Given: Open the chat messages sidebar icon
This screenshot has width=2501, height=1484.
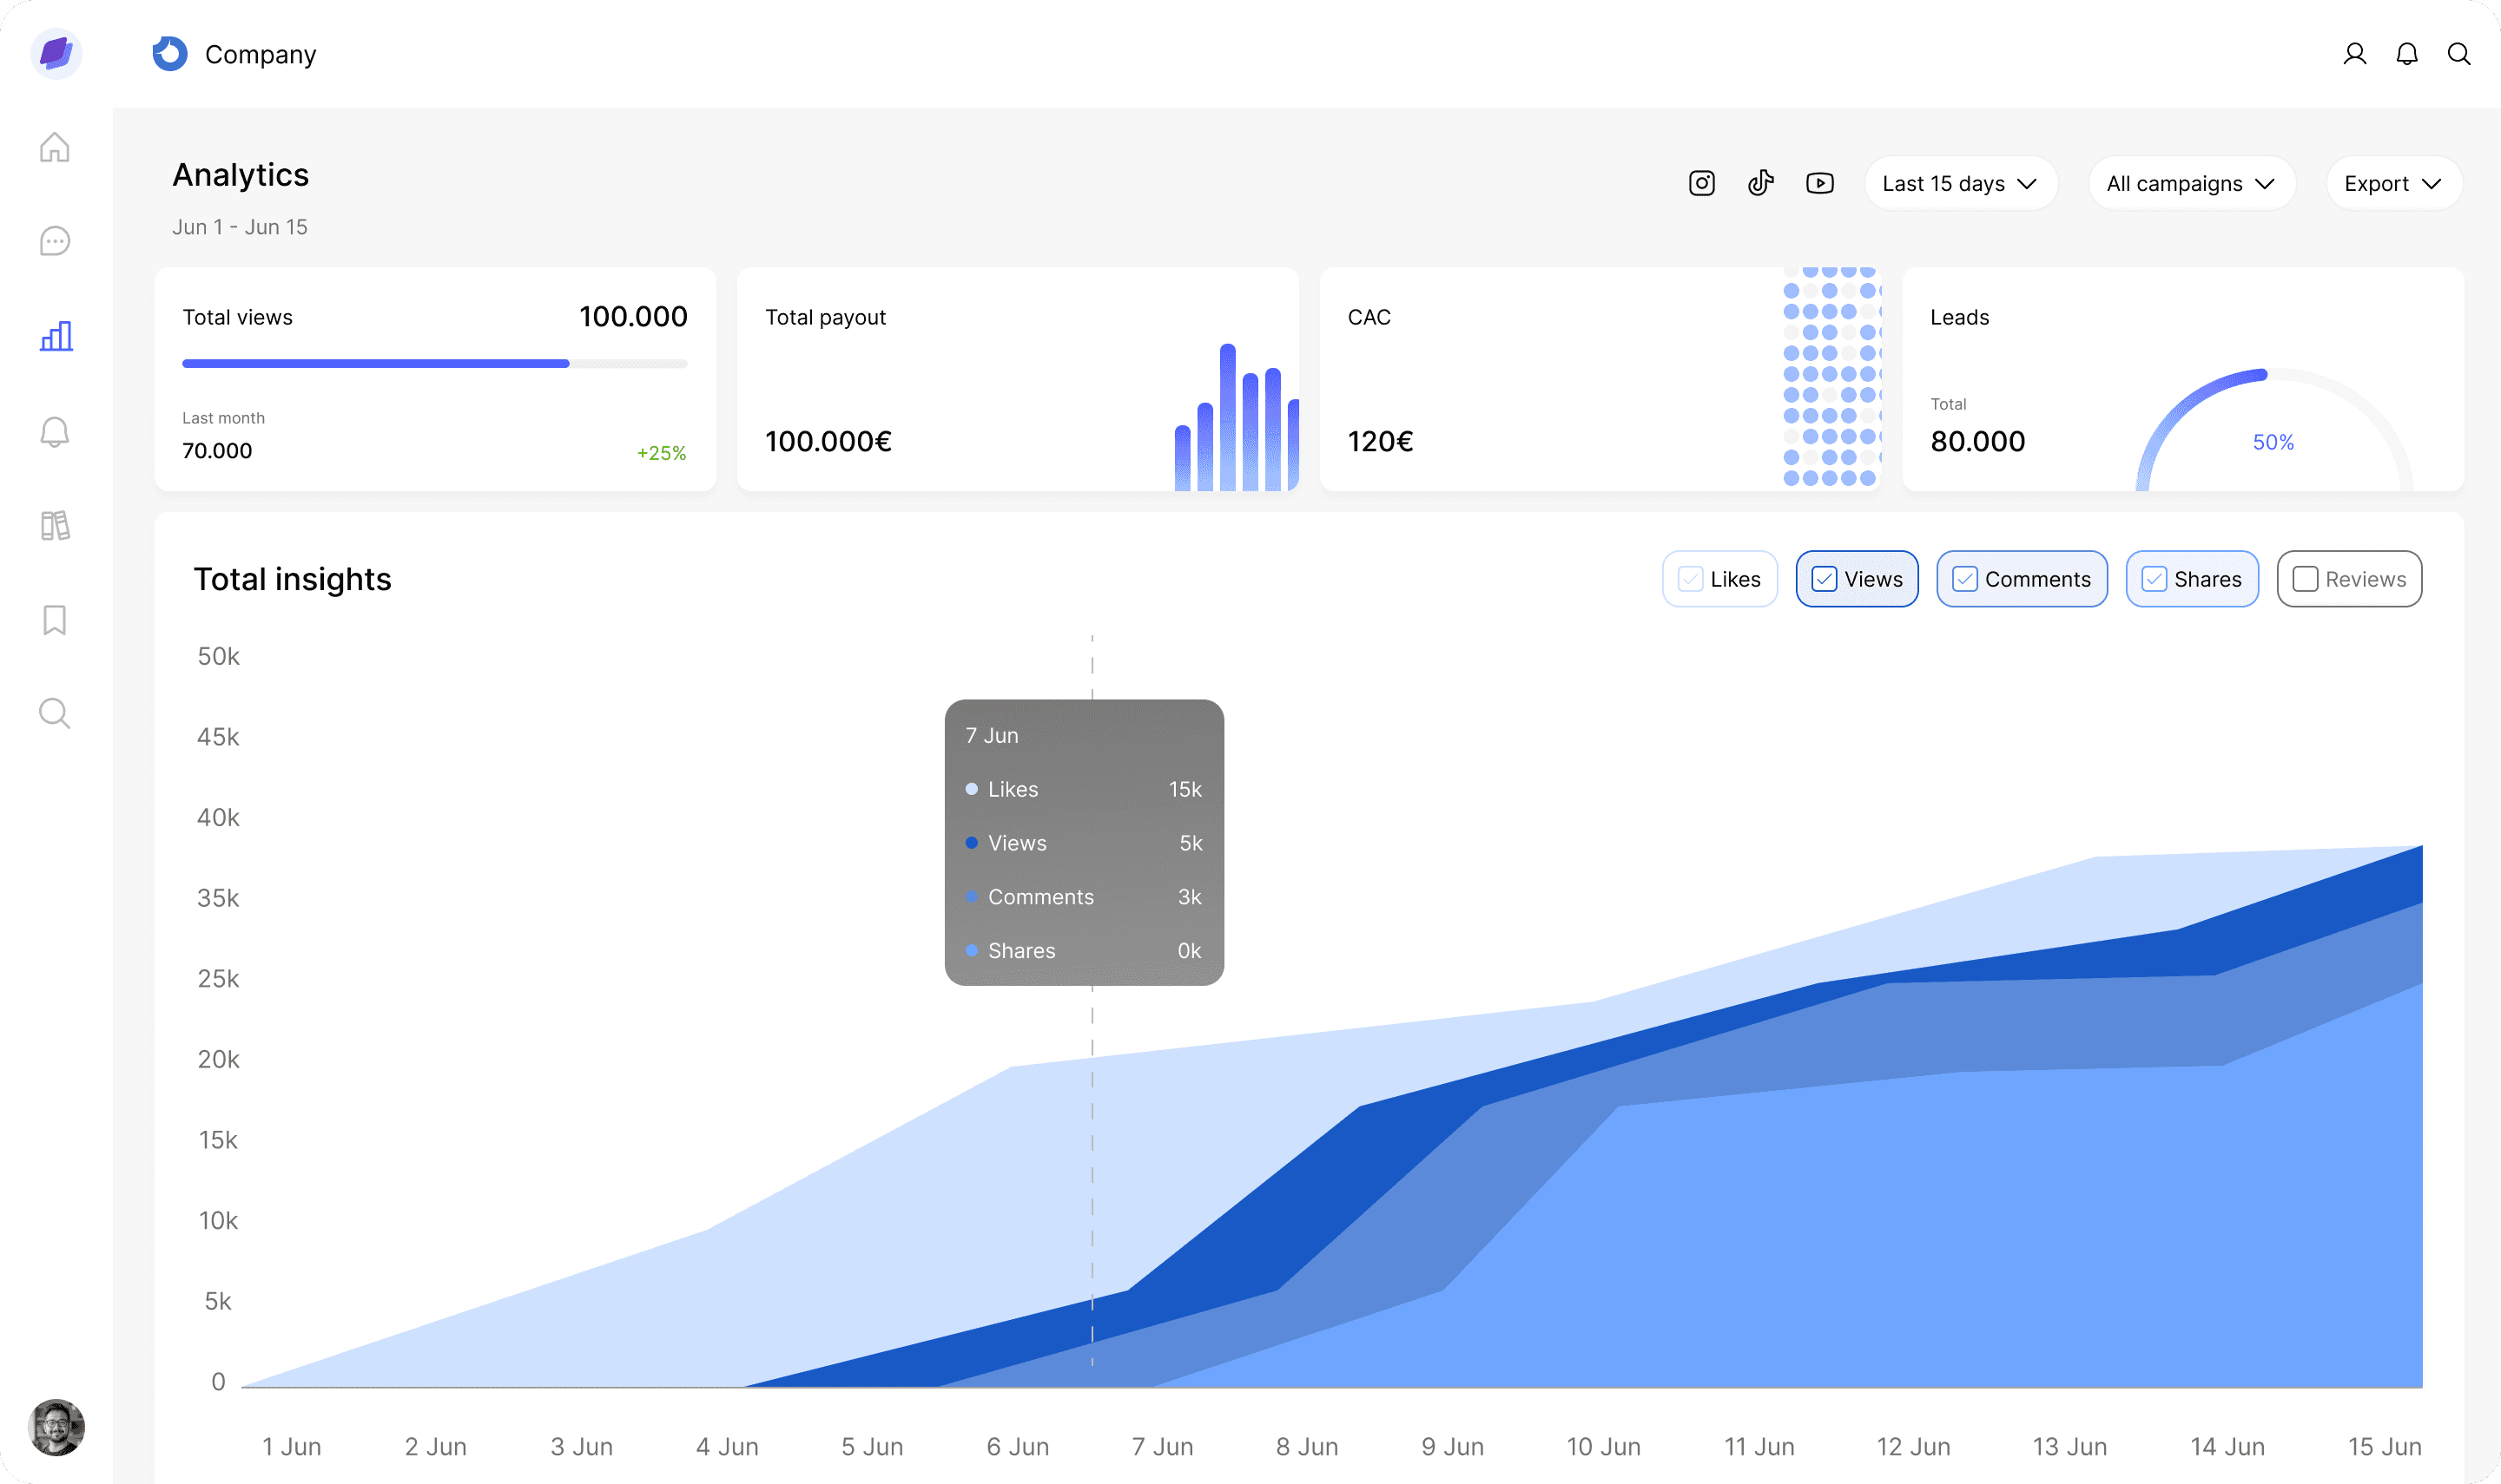Looking at the screenshot, I should [55, 241].
